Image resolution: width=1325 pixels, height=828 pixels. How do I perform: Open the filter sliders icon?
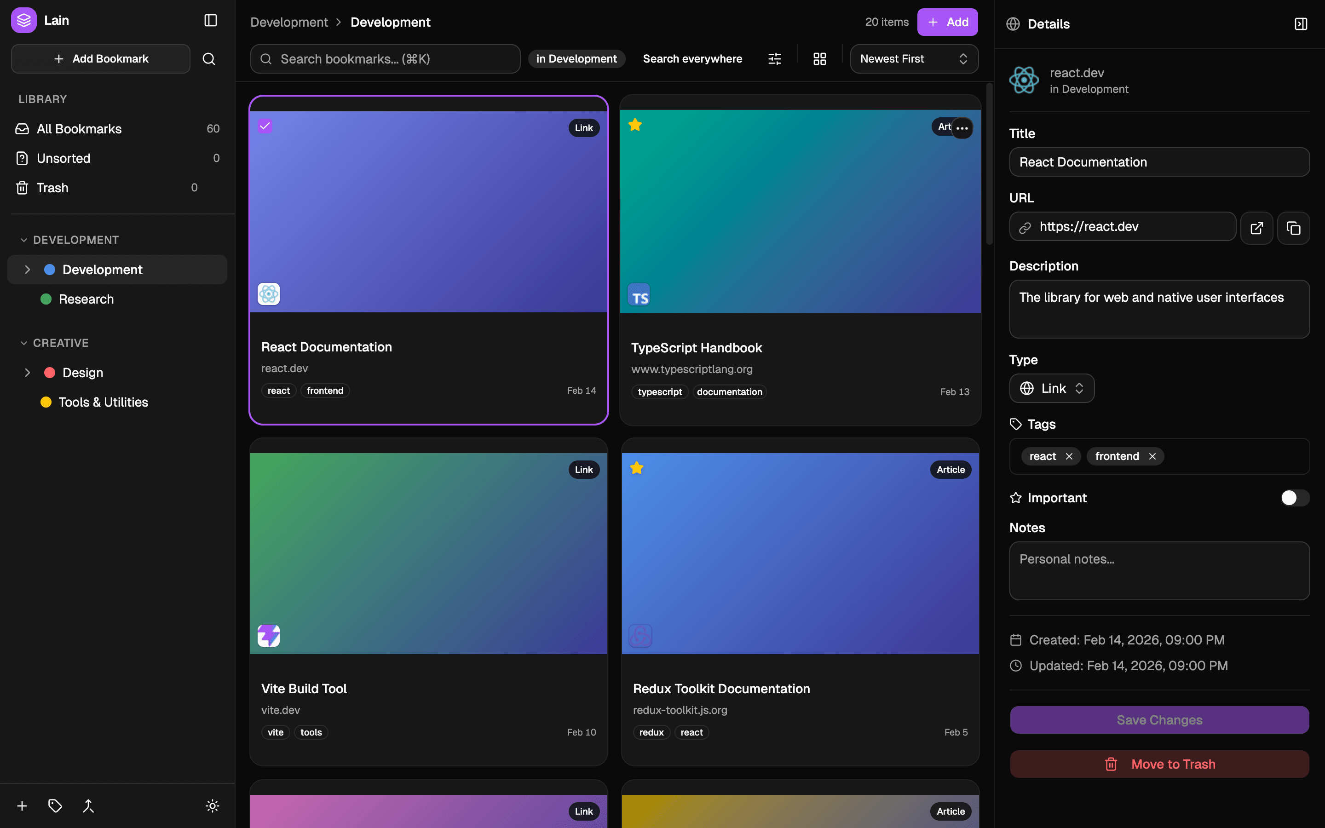tap(774, 58)
